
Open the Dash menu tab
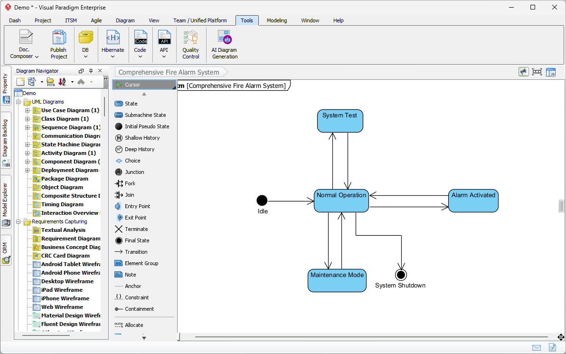pos(15,20)
